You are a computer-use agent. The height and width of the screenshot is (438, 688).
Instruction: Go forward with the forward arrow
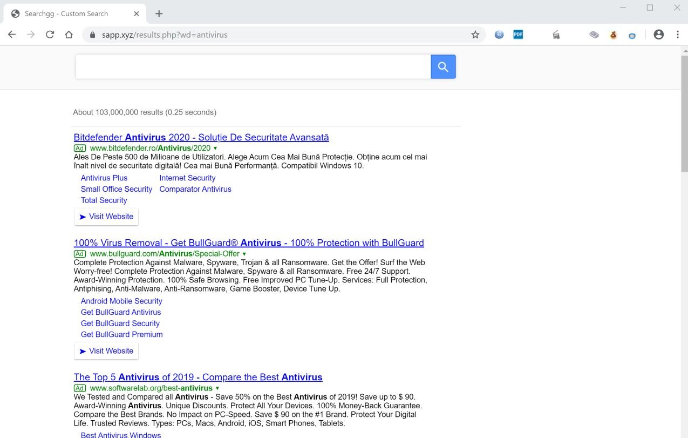[31, 35]
